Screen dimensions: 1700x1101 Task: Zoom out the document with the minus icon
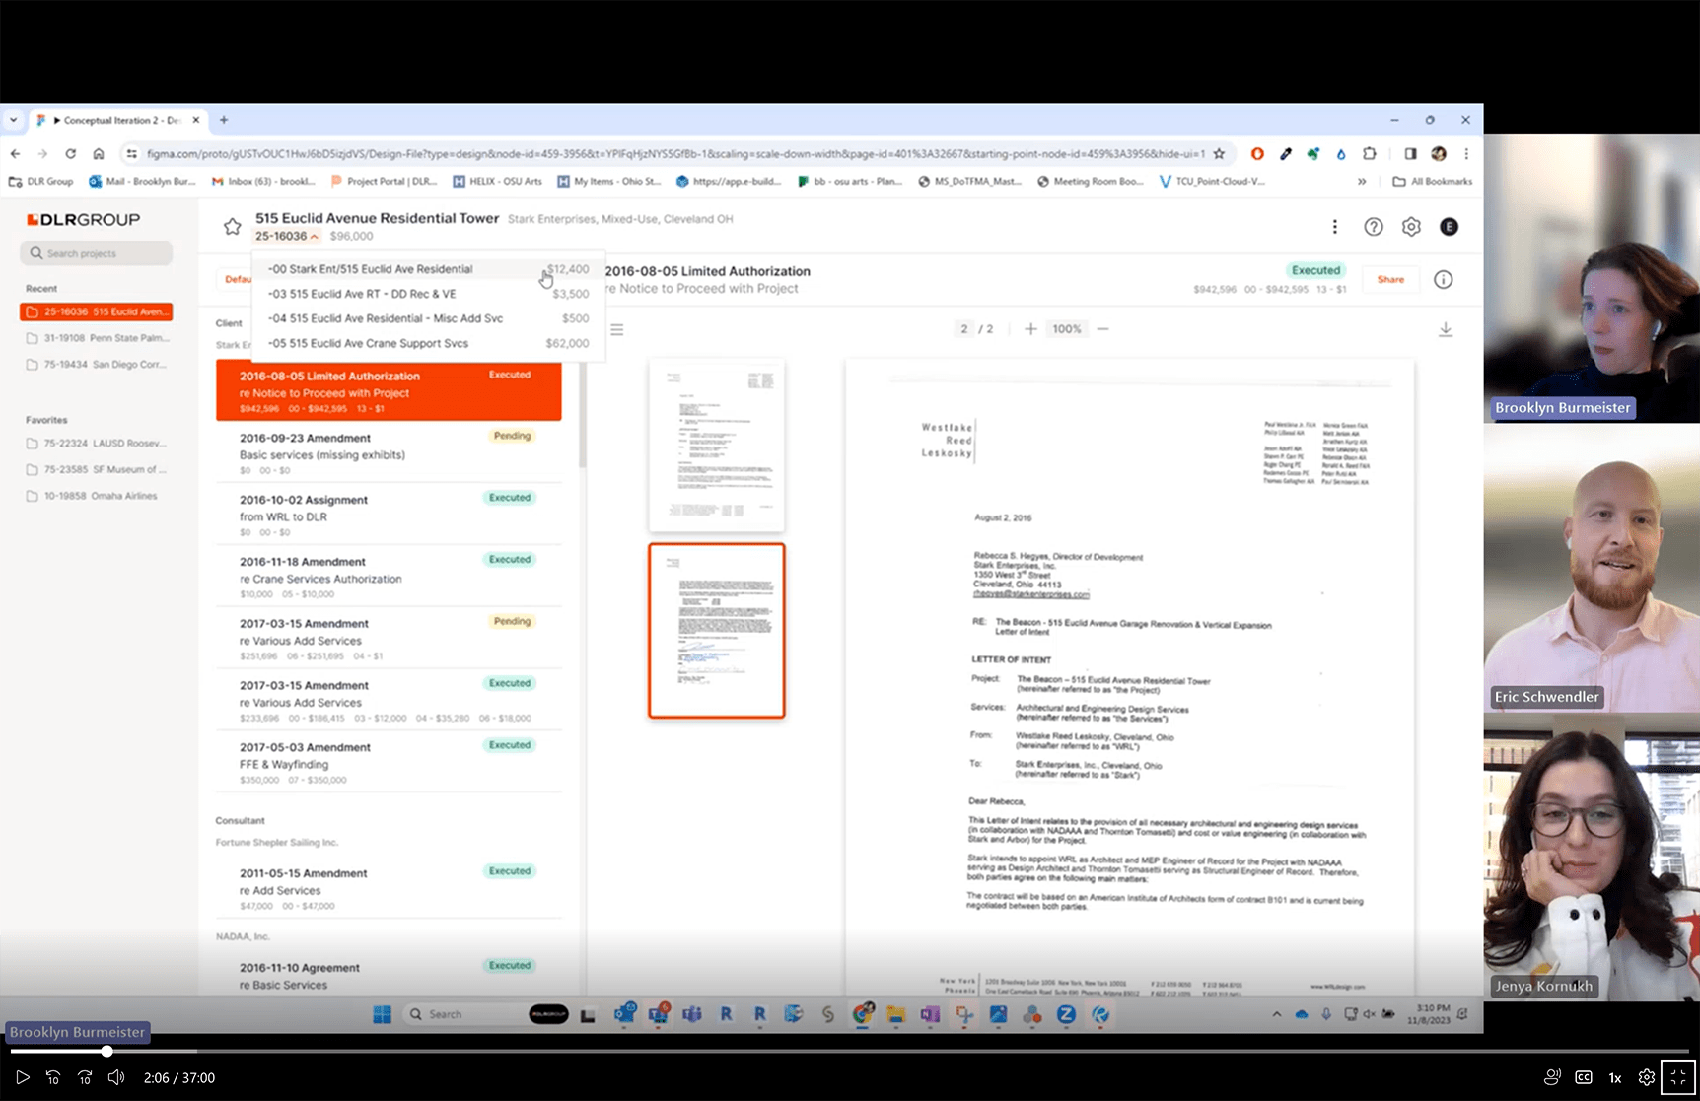1103,329
